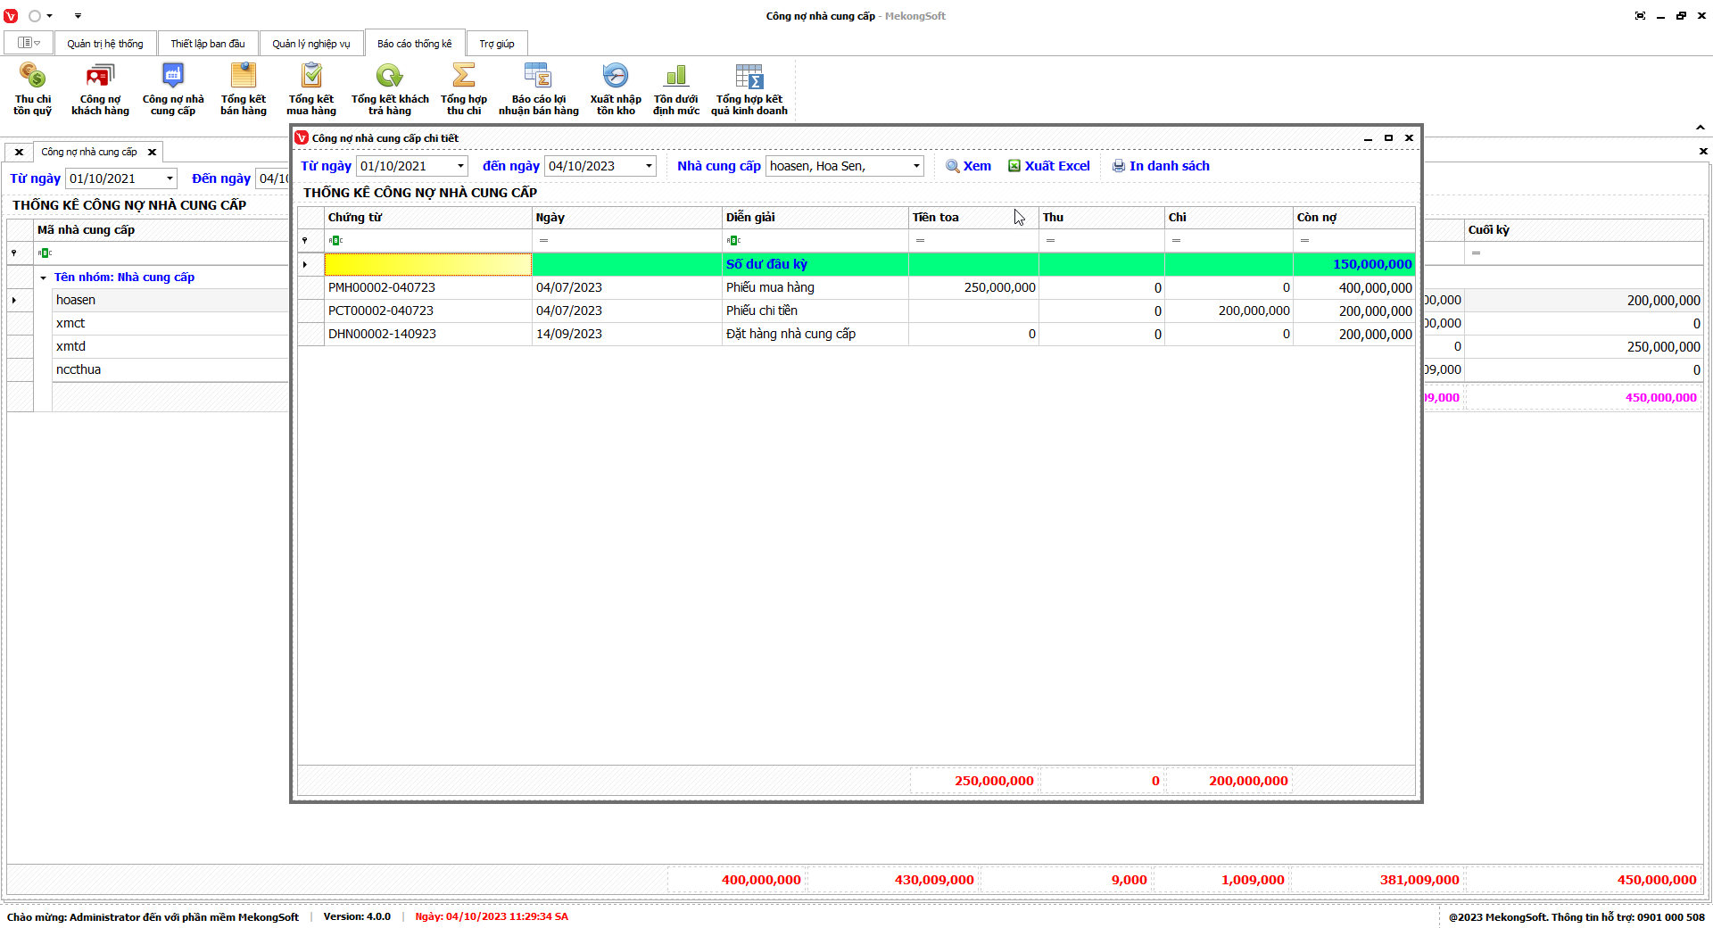Open Tồn dưới định mức report
The height and width of the screenshot is (928, 1713).
(x=675, y=88)
